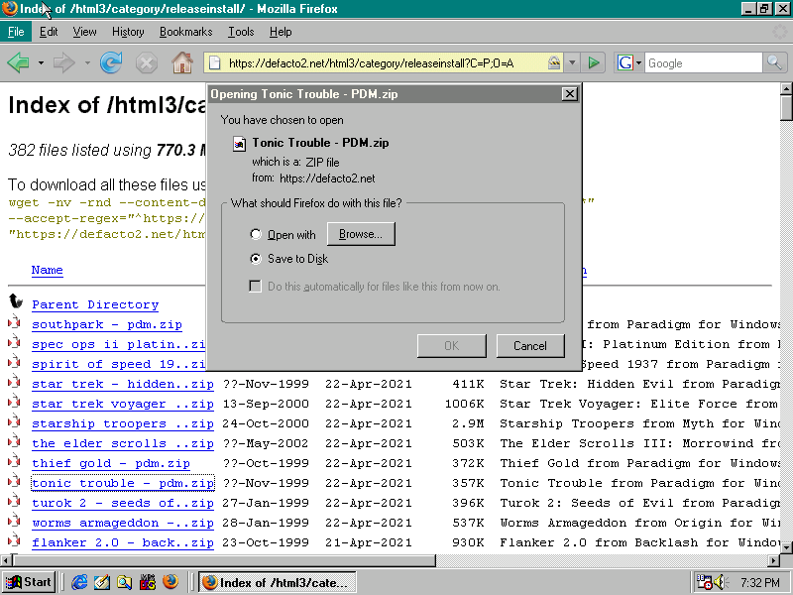Open the Bookmarks menu
The width and height of the screenshot is (793, 595).
[185, 32]
